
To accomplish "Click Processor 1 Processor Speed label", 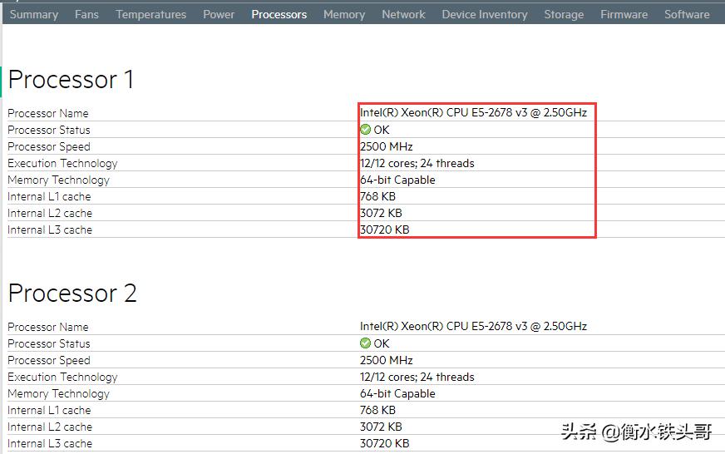I will pyautogui.click(x=49, y=146).
